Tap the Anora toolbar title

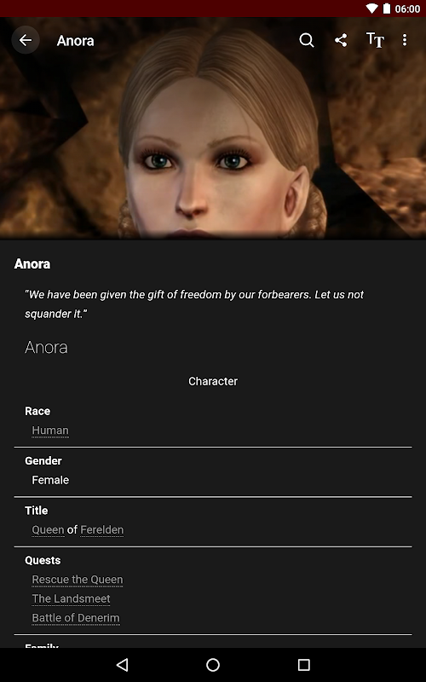76,40
